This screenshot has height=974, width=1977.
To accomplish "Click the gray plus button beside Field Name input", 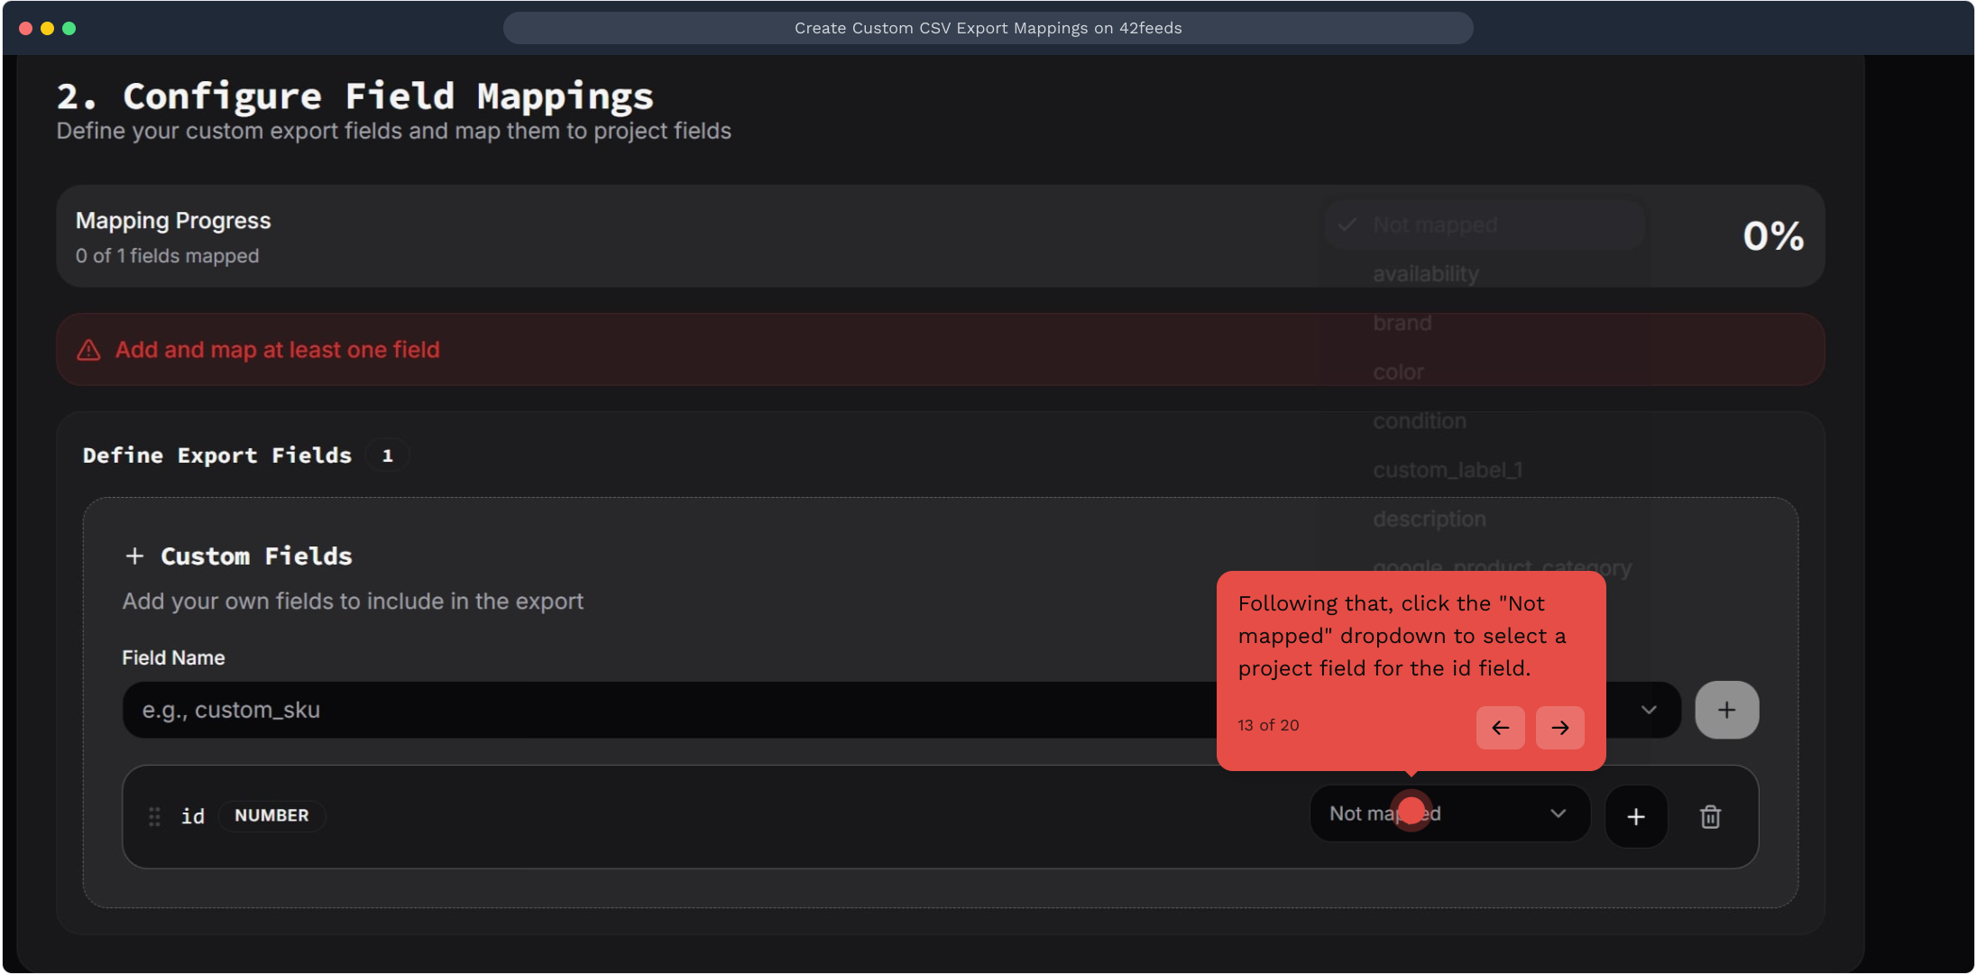I will coord(1726,711).
